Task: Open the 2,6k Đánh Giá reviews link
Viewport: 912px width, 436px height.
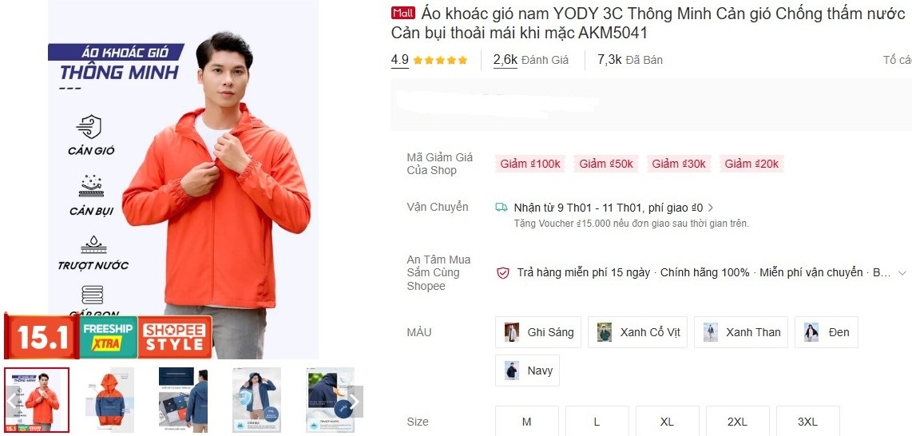Action: [531, 59]
